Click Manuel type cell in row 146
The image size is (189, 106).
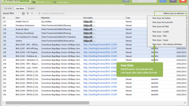point(129,56)
